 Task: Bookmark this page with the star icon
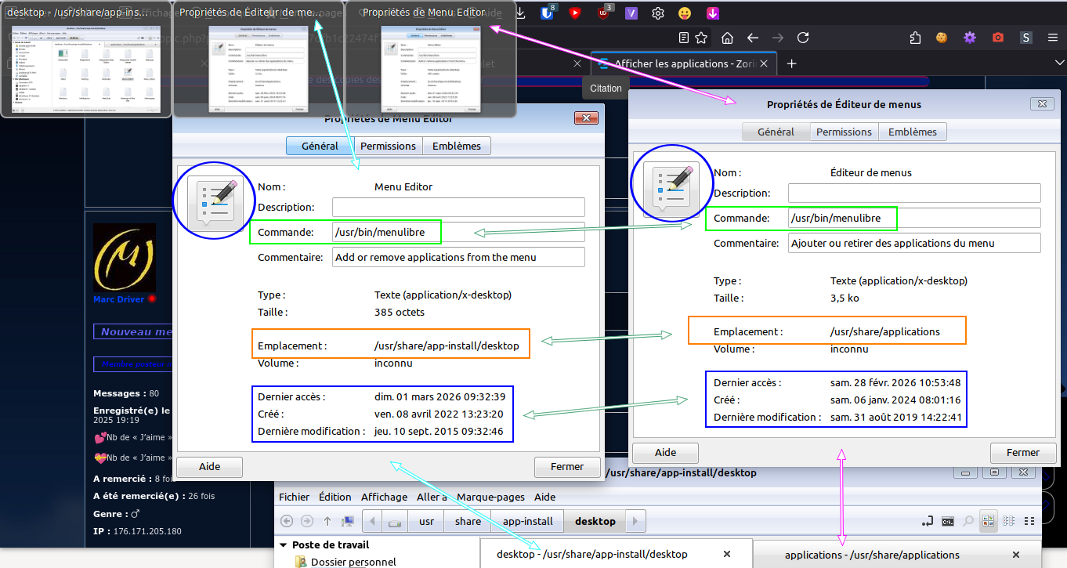tap(701, 38)
